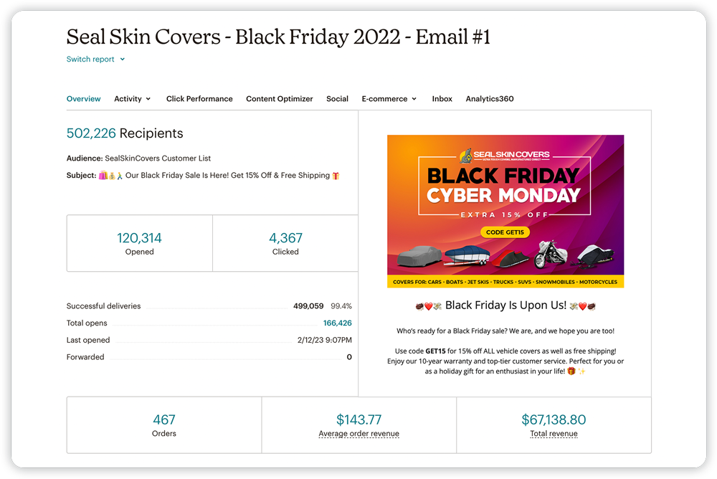Open the Content Optimizer tab
717x479 pixels.
[x=280, y=98]
